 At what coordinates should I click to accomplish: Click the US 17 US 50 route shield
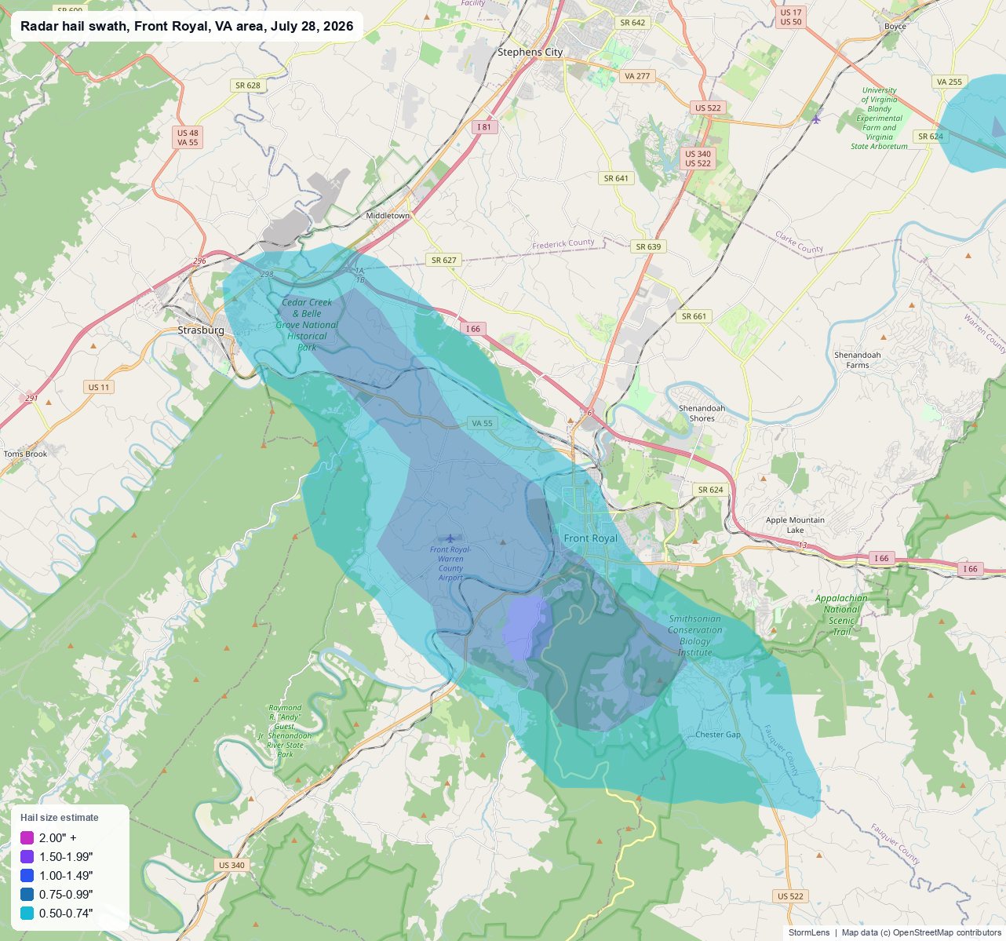pyautogui.click(x=791, y=17)
